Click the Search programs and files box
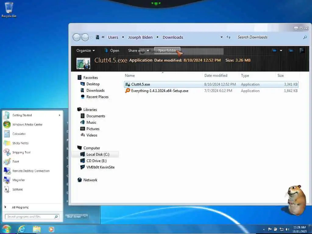Screen dimensions: 312x234 click(x=32, y=217)
